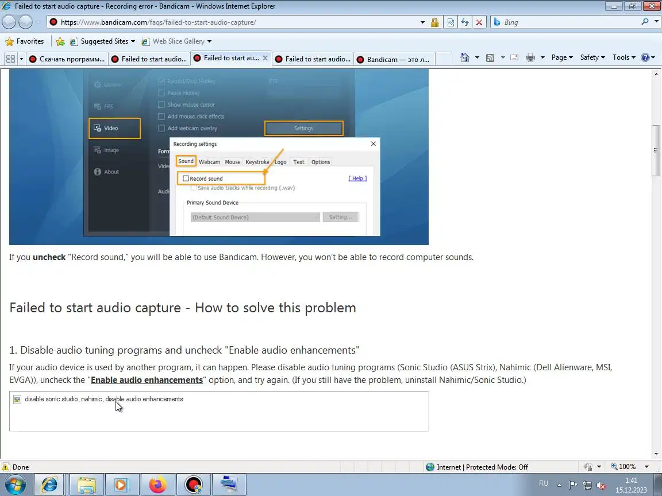This screenshot has width=662, height=496.
Task: Go forward with the Forward arrow button
Action: click(x=25, y=22)
